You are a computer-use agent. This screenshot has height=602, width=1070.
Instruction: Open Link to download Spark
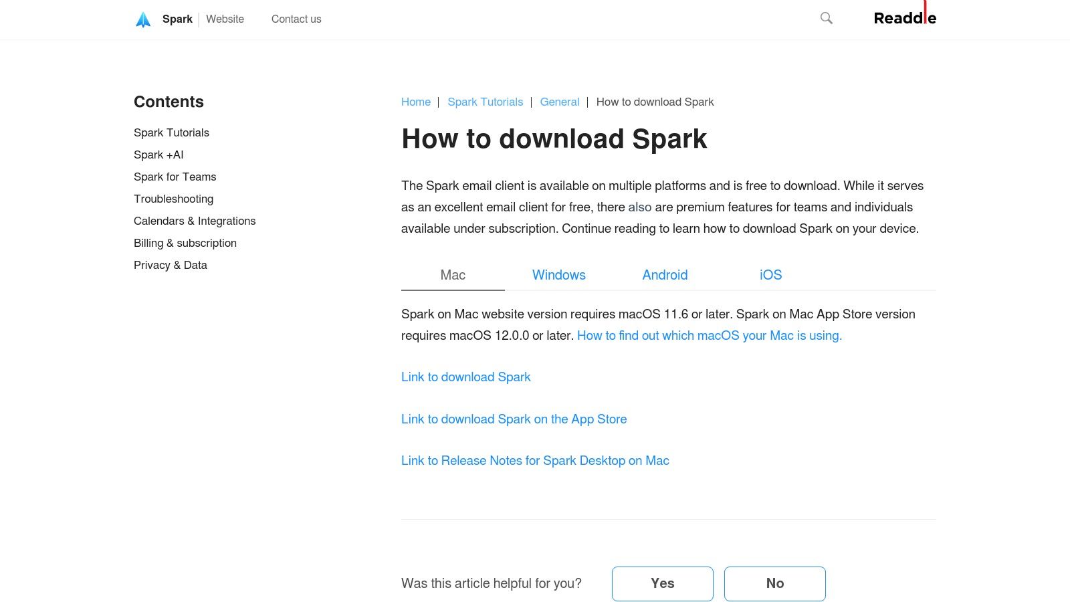tap(465, 377)
